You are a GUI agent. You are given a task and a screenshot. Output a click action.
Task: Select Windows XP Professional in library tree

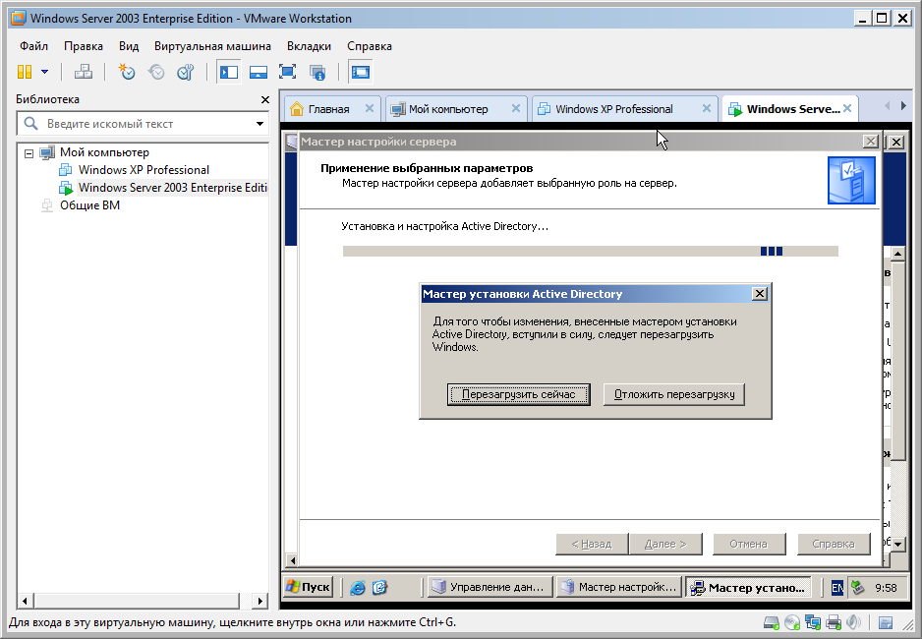click(x=144, y=170)
